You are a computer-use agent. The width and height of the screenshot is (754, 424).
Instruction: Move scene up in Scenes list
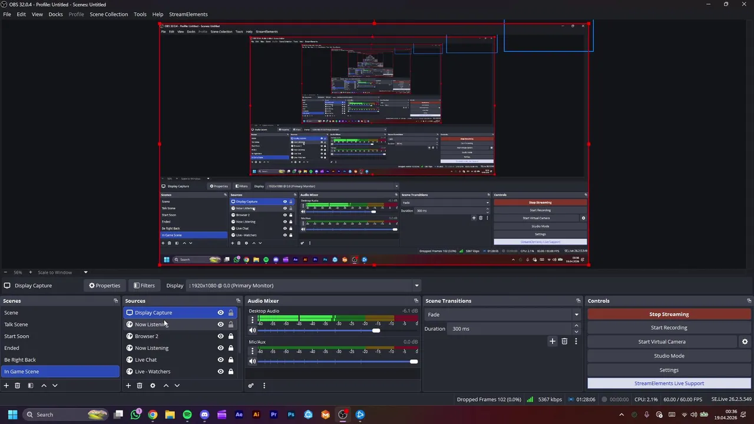pos(44,385)
